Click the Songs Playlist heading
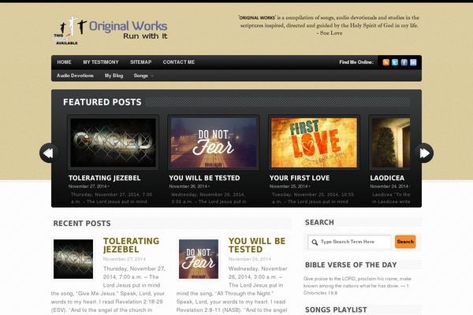This screenshot has height=315, width=473. [x=336, y=309]
